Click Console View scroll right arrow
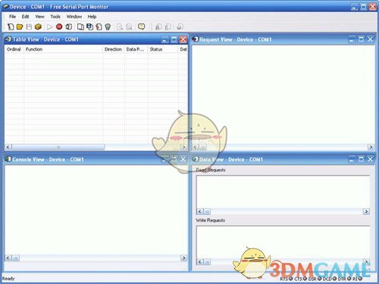 click(x=183, y=257)
